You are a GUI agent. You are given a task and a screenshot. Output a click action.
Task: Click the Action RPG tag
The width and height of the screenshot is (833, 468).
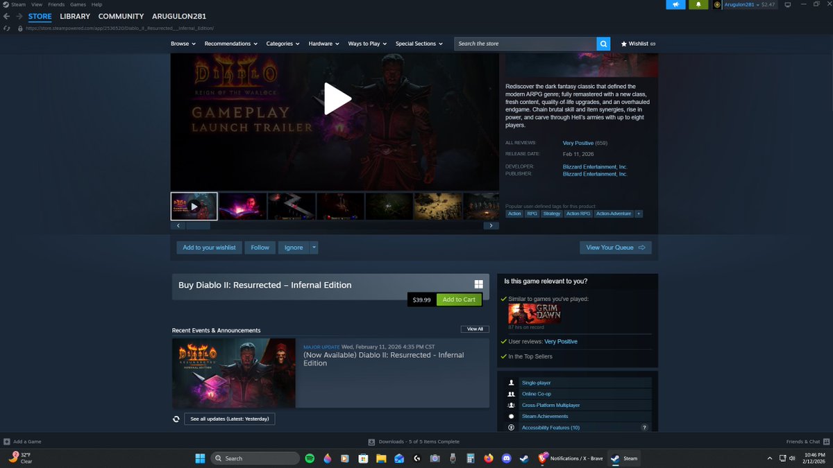[578, 214]
